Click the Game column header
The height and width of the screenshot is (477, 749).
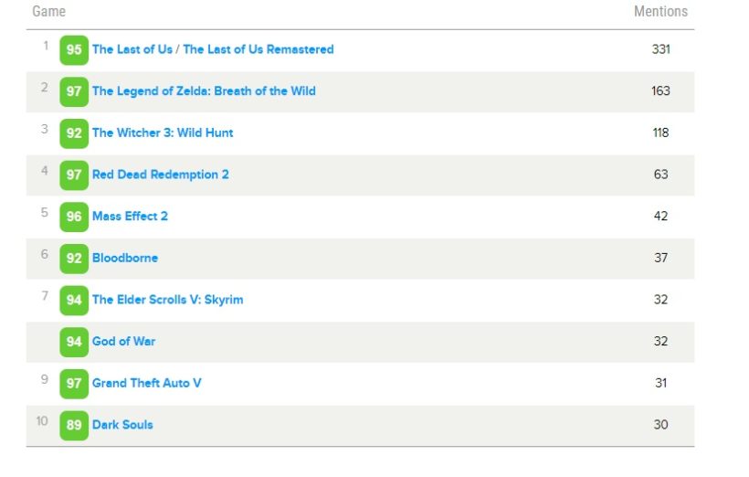49,12
